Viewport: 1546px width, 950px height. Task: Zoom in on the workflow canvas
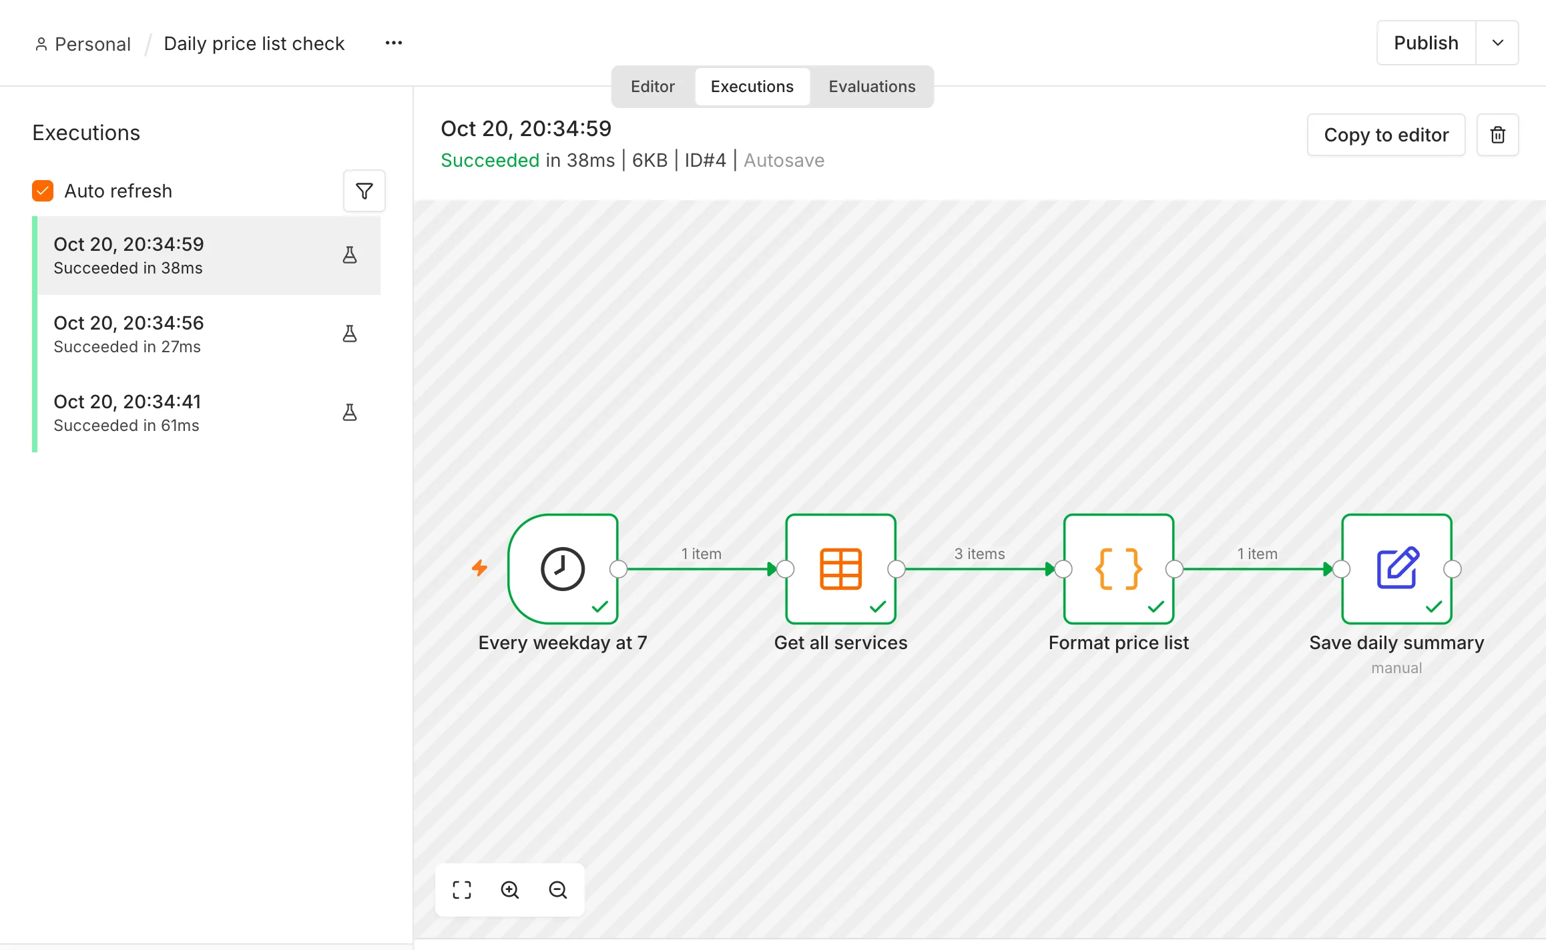510,890
